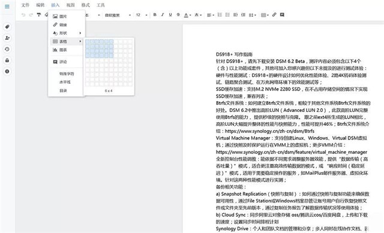Expand the font family dropdown 微软雅黑
This screenshot has width=384, height=233.
pyautogui.click(x=118, y=15)
